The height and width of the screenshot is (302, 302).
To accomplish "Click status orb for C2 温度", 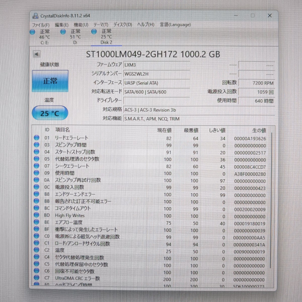I will tap(36, 250).
